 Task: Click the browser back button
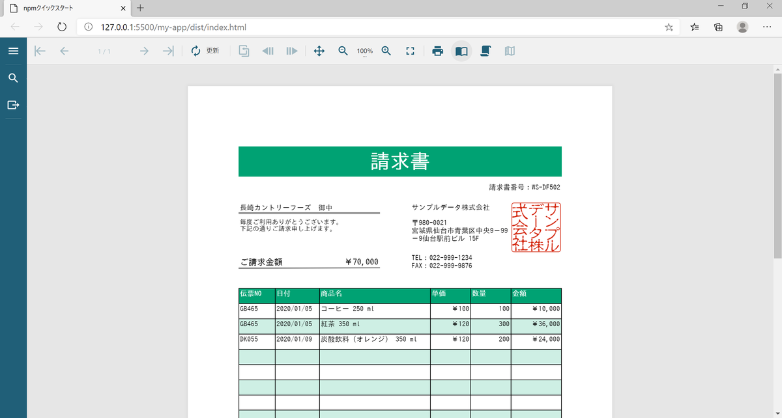click(x=15, y=27)
